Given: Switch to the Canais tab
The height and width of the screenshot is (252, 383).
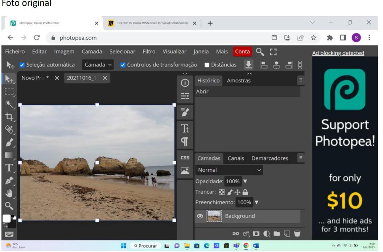Looking at the screenshot, I should coord(235,158).
